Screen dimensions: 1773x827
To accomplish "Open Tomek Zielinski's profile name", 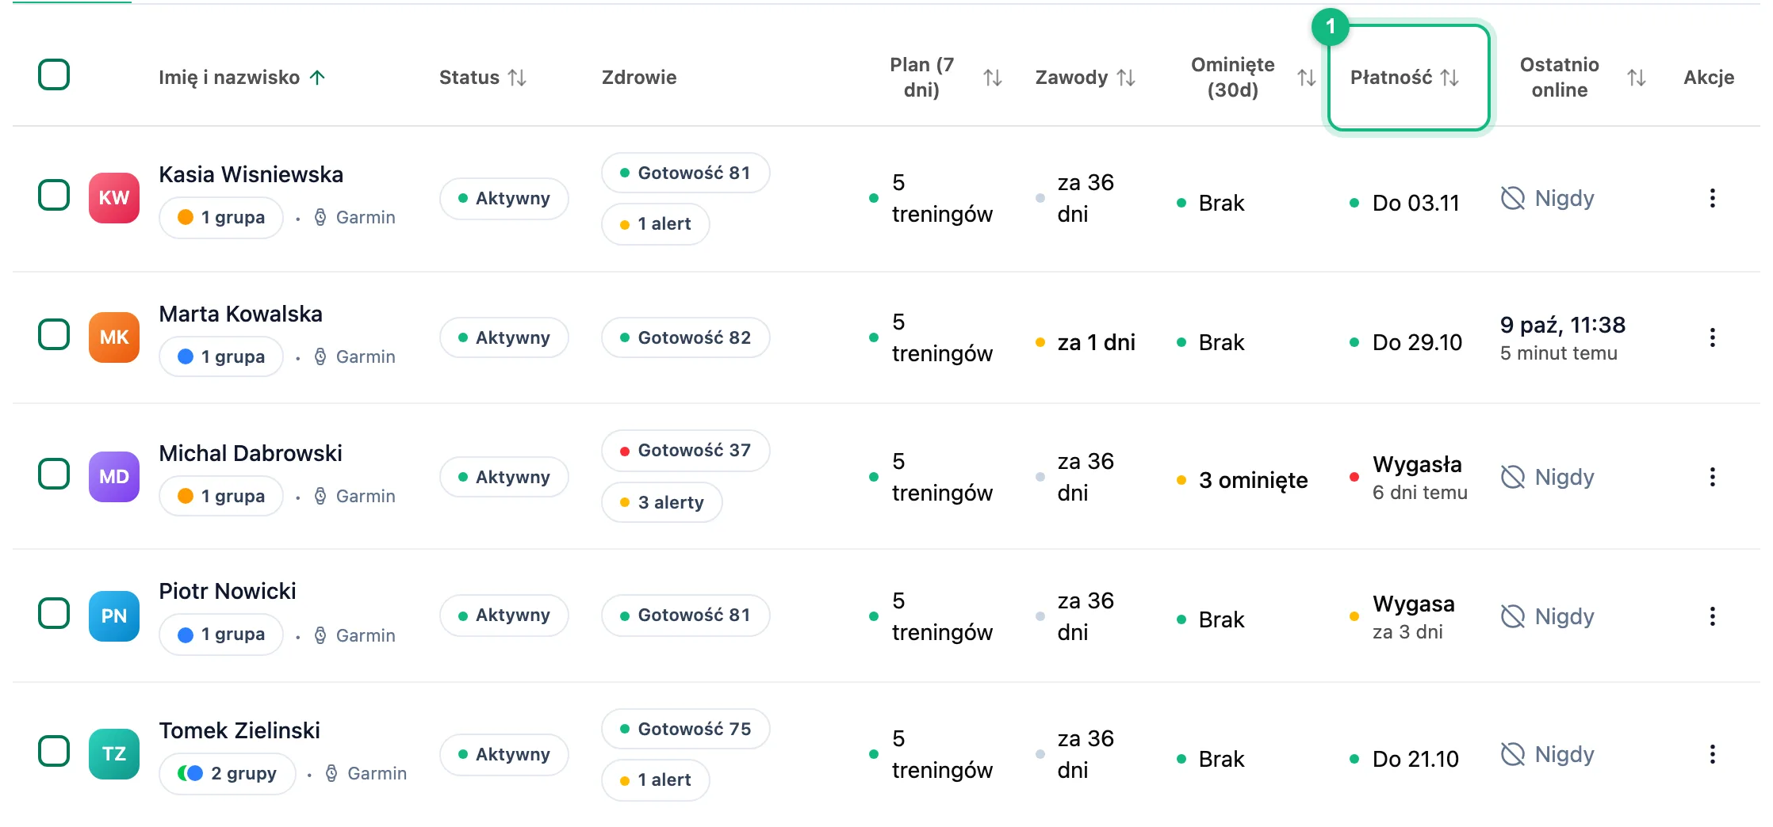I will pos(239,730).
